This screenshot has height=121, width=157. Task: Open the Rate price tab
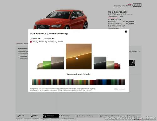[122, 17]
